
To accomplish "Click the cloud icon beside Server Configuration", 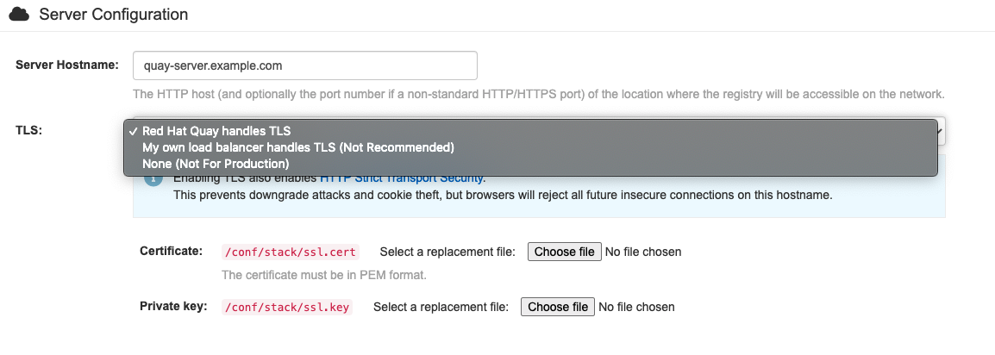I will tap(19, 15).
